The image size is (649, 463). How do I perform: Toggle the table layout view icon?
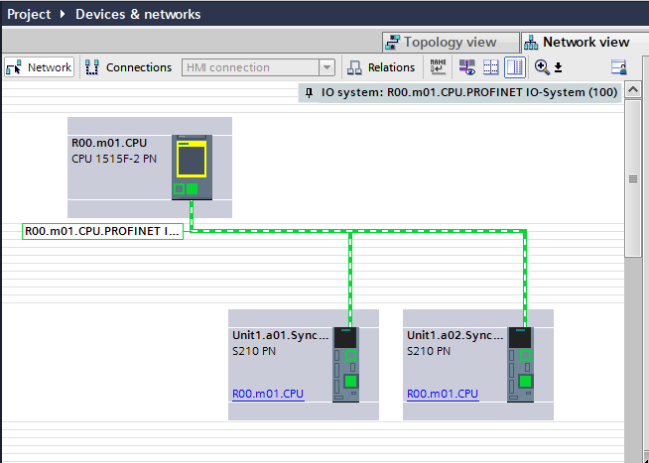[515, 67]
